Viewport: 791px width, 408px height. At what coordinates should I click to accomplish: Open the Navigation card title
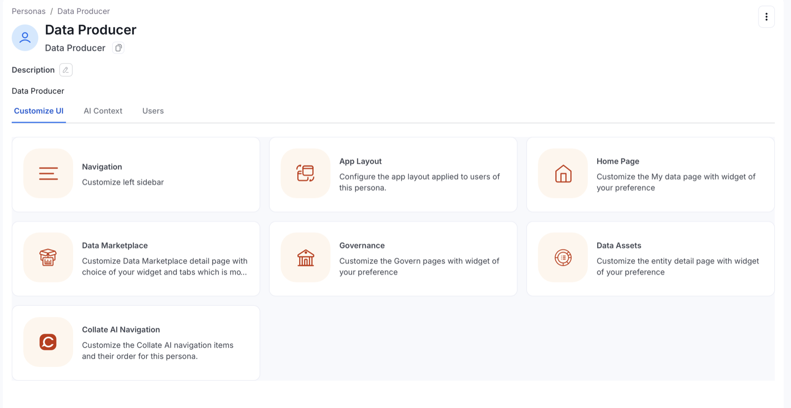point(102,167)
